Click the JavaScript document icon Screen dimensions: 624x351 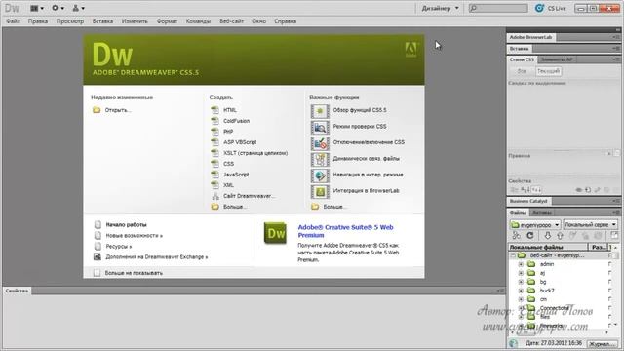[214, 175]
